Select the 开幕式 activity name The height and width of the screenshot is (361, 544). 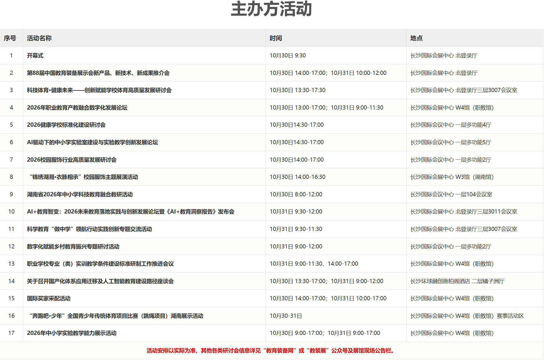tap(35, 55)
